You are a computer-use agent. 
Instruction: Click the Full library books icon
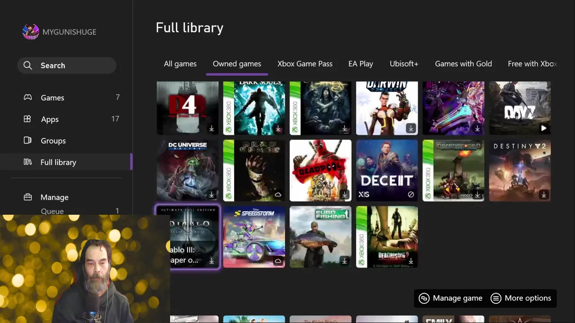[x=28, y=162]
